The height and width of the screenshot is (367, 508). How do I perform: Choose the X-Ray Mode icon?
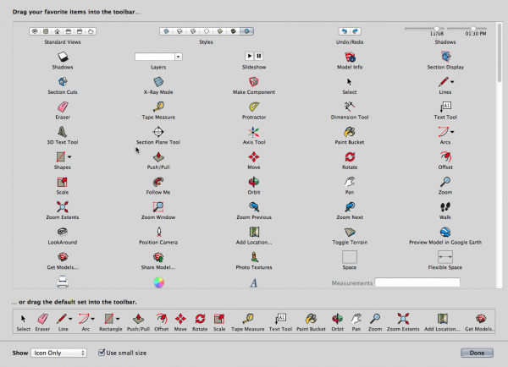158,81
